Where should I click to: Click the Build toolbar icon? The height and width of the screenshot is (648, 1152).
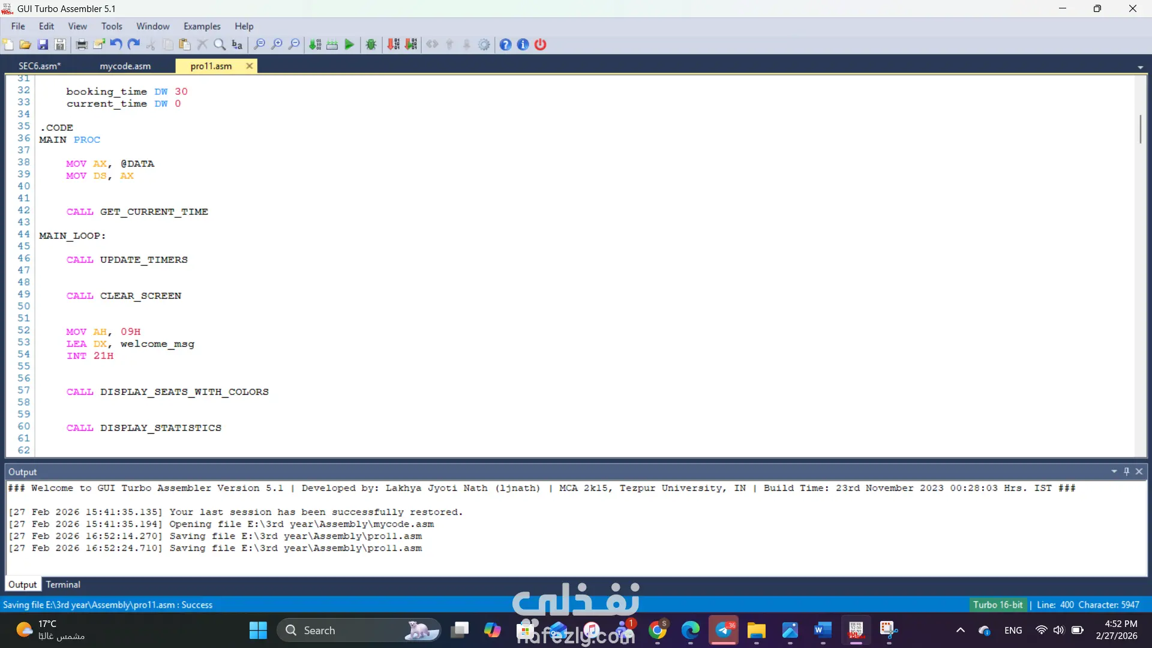tap(332, 44)
